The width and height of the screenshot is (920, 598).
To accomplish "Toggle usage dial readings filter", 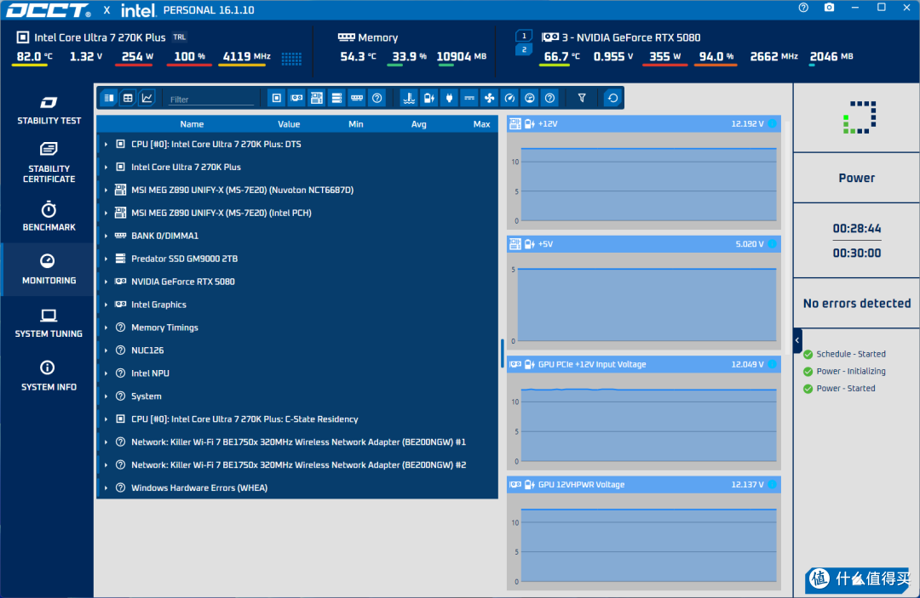I will pos(529,98).
